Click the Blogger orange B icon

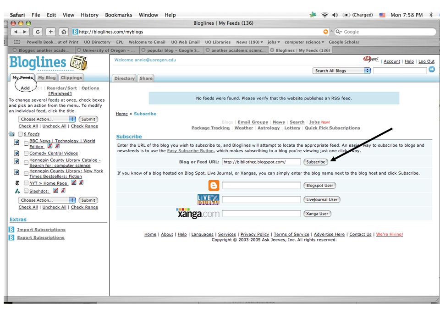[214, 186]
